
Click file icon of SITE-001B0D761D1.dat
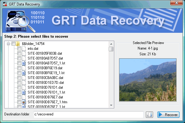coord(24,87)
